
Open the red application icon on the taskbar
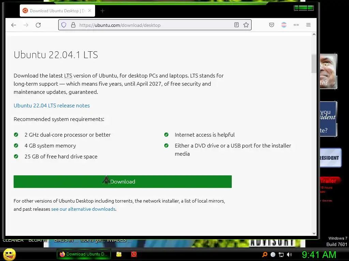point(134,254)
